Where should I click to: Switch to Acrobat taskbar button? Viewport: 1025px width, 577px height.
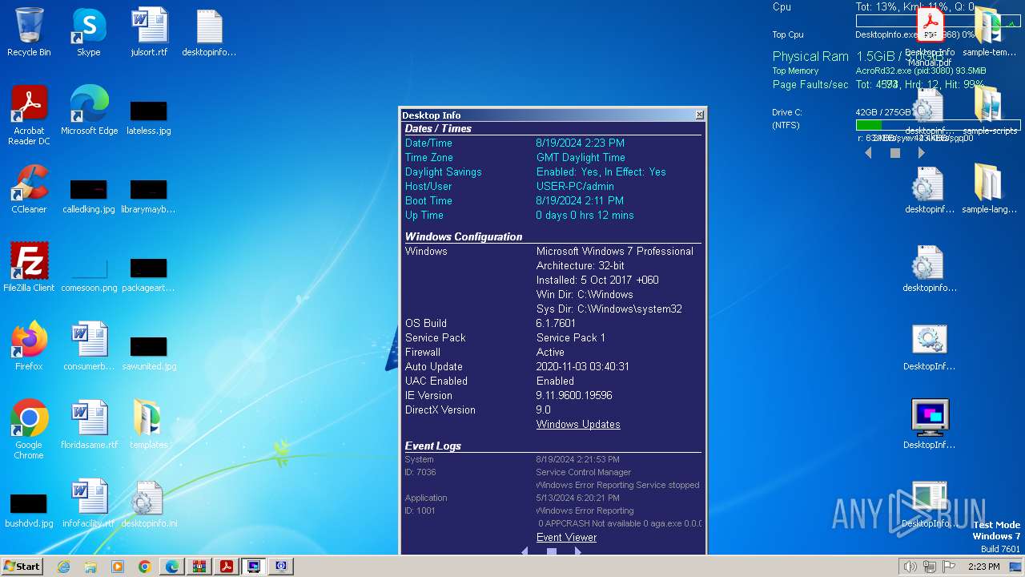click(227, 567)
